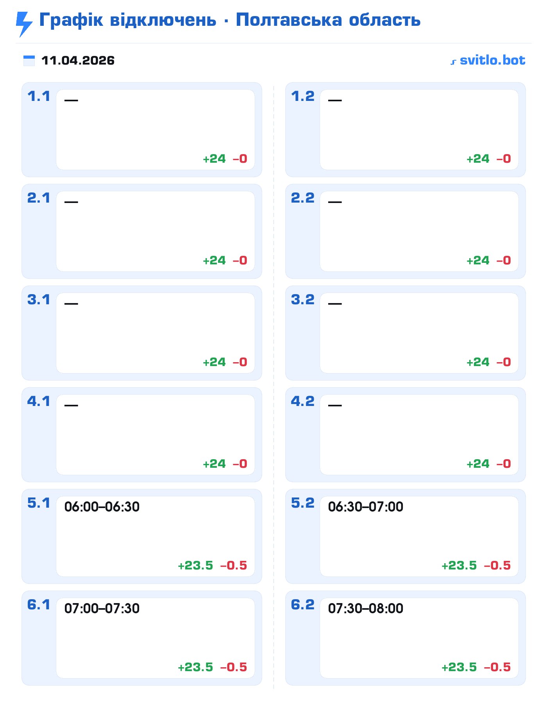
Task: Click the 06:30–07:00 outage time in group 5.2
Action: [366, 507]
